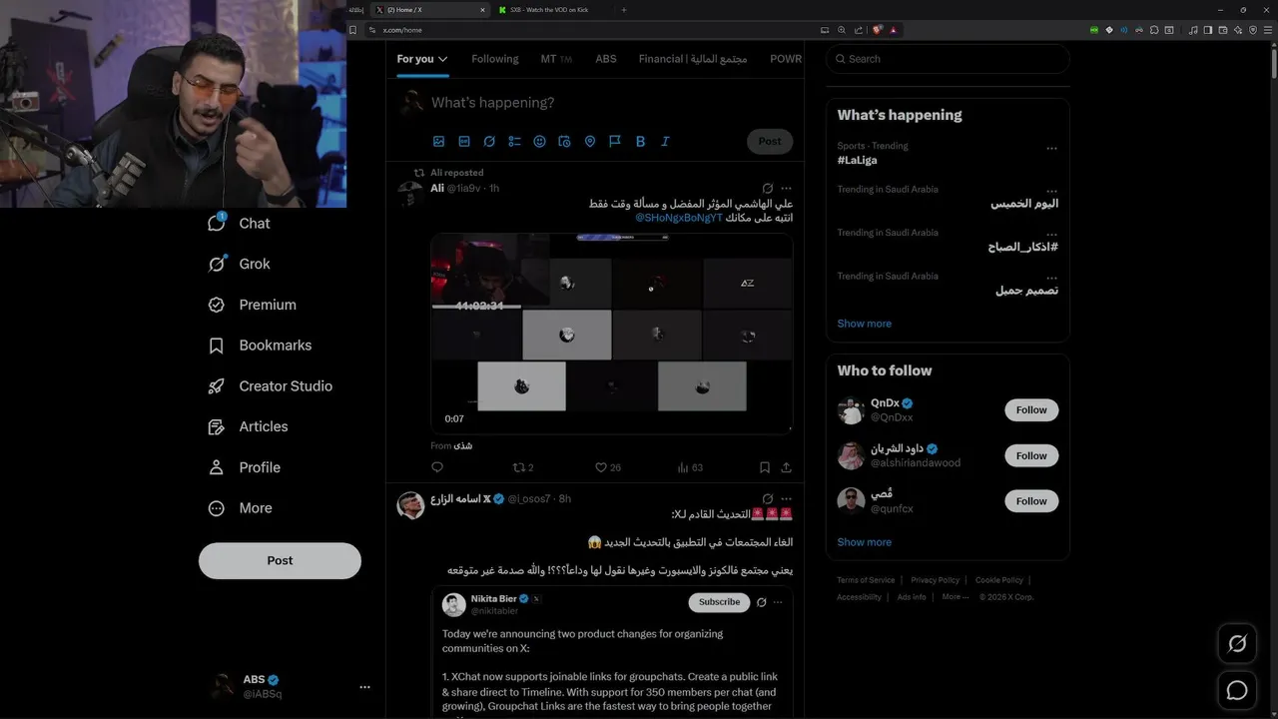
Task: Tag a location on the post
Action: [x=590, y=142]
